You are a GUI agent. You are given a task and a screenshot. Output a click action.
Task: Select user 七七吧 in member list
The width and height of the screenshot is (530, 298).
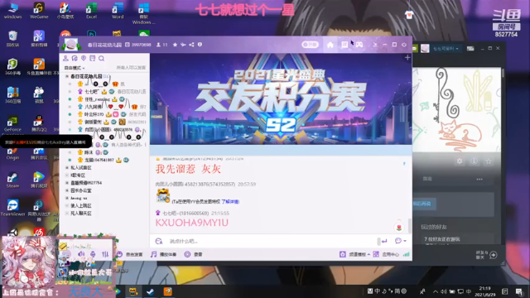[x=91, y=92]
